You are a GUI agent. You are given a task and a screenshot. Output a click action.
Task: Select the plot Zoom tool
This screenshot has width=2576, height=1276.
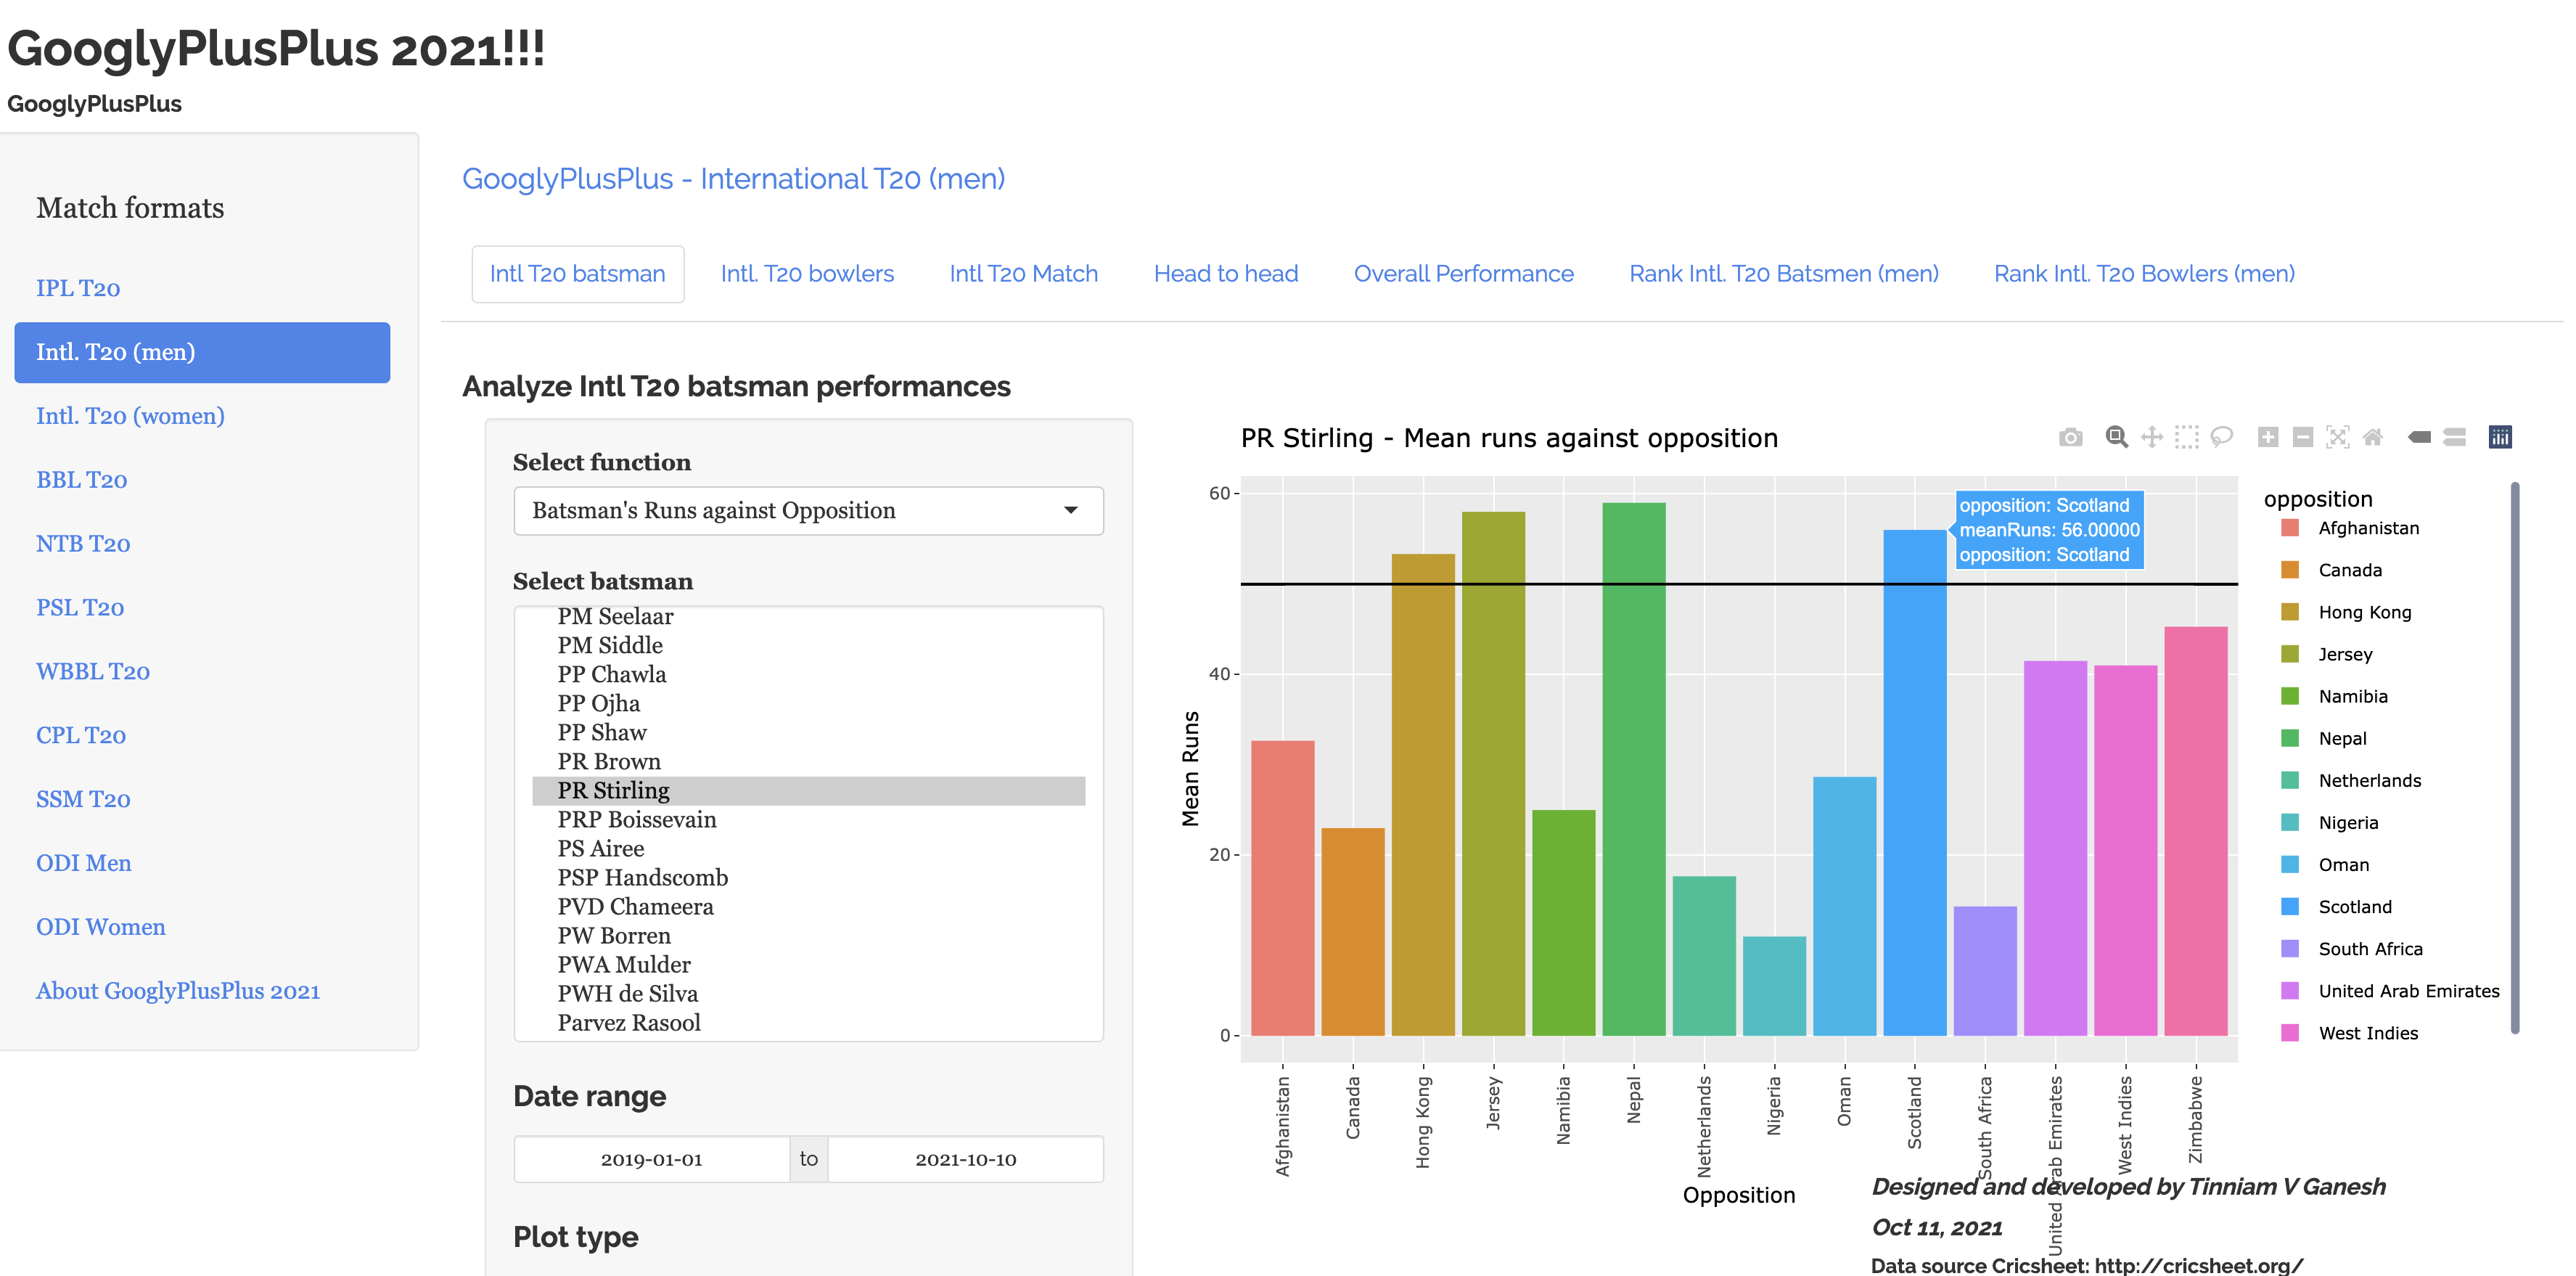click(x=2116, y=437)
